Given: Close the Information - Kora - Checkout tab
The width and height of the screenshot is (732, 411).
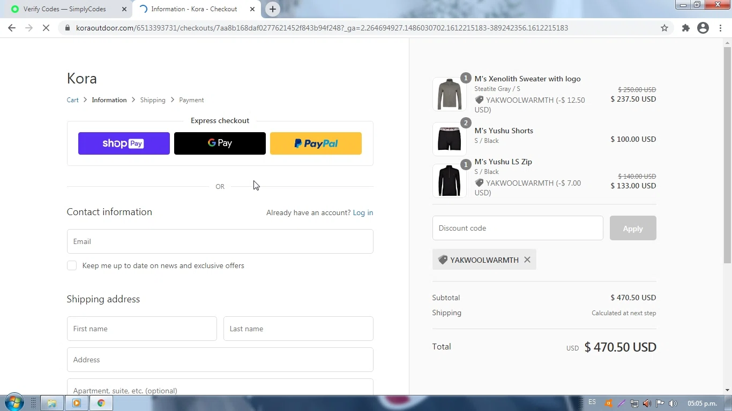Looking at the screenshot, I should 252,9.
